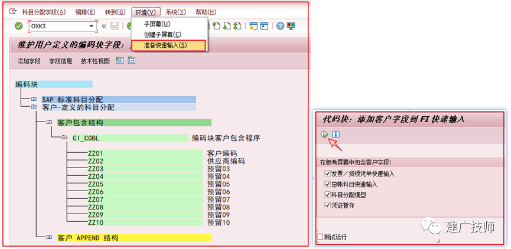Enable the 测试运行 checkbox
This screenshot has height=249, width=511.
click(320, 237)
